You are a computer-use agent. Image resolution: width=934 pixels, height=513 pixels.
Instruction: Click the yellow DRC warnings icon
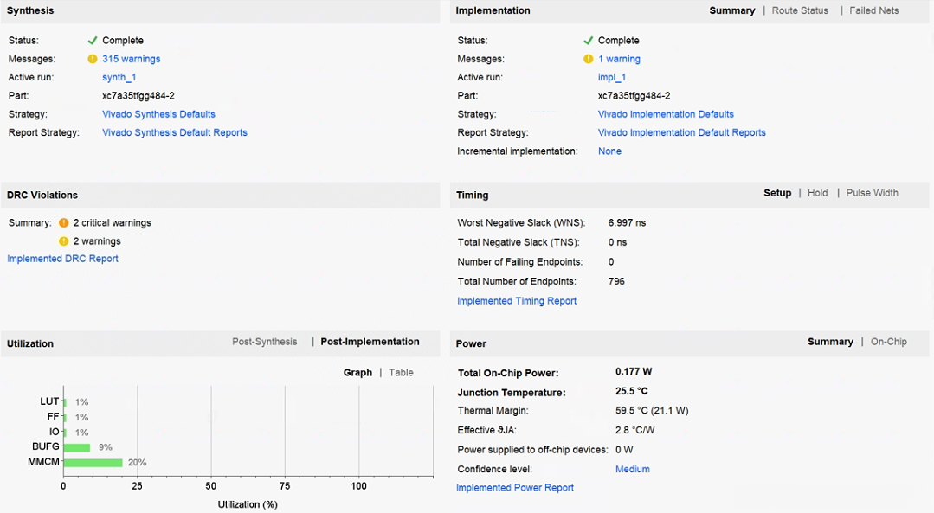tap(64, 241)
